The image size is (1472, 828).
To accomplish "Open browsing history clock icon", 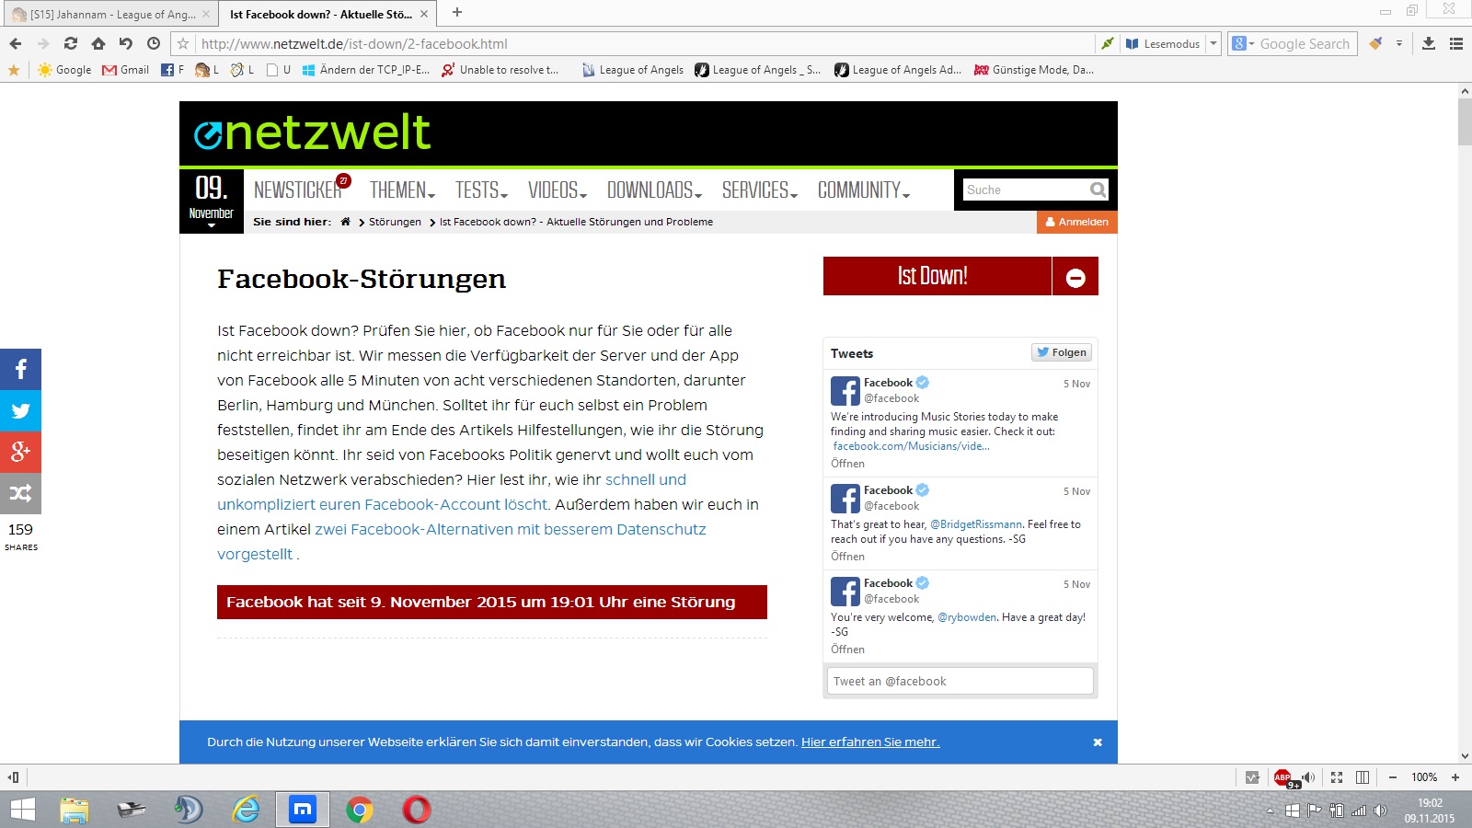I will [x=154, y=43].
